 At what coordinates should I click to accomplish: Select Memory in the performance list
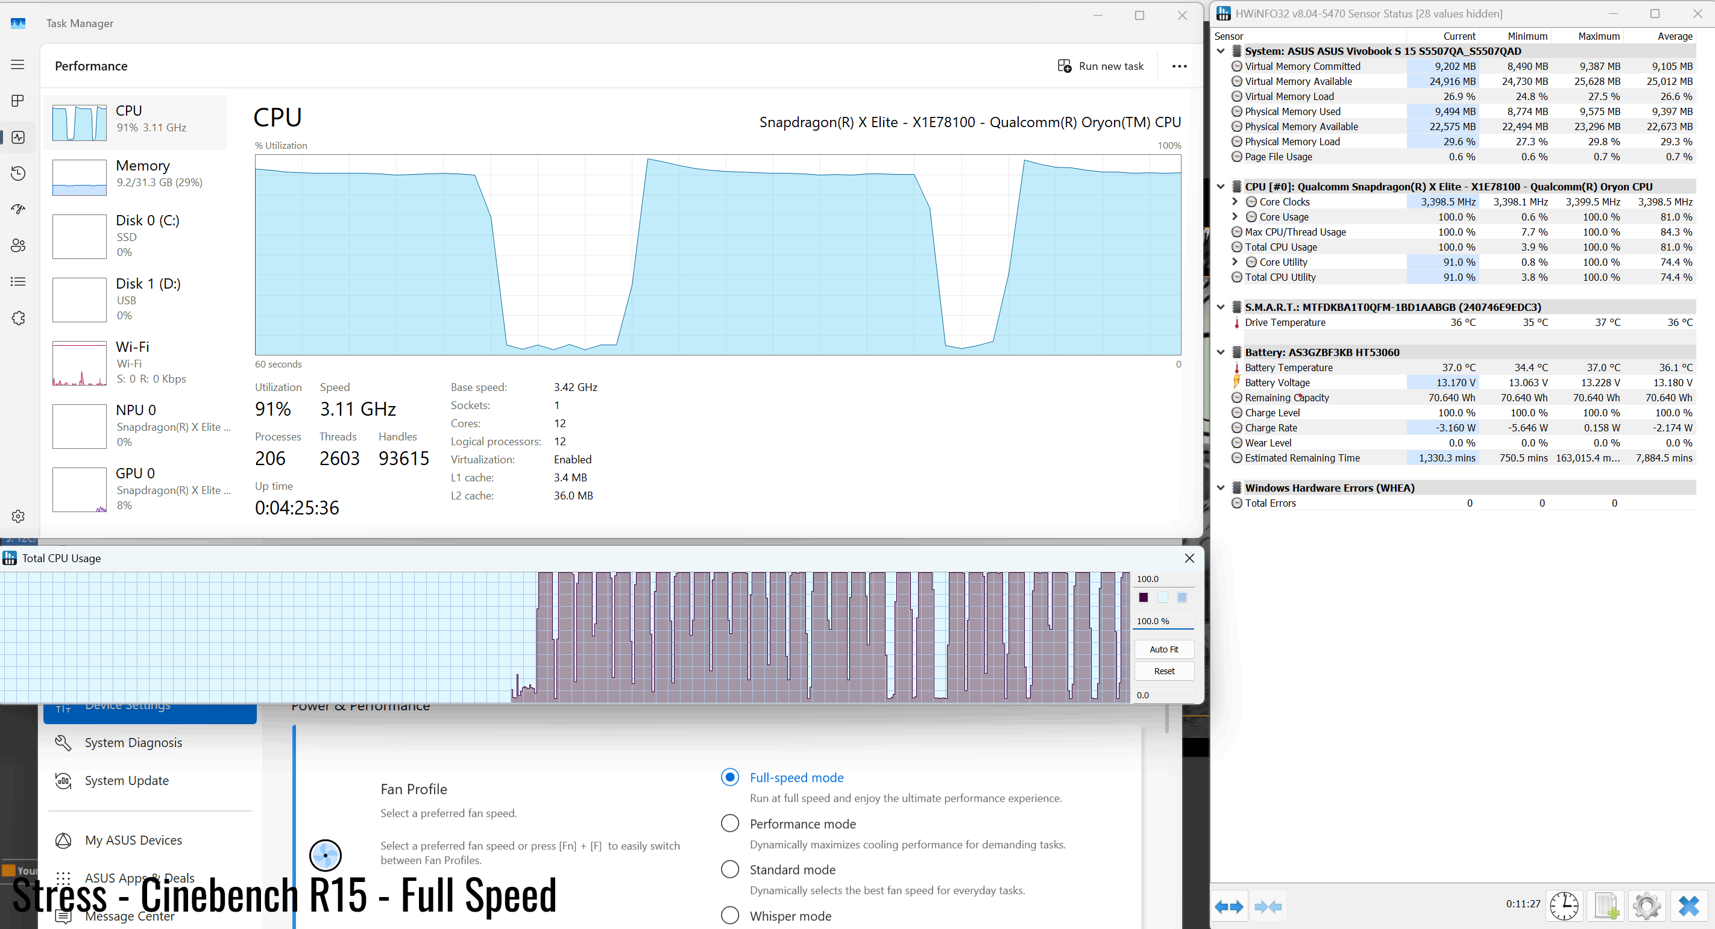pyautogui.click(x=136, y=177)
